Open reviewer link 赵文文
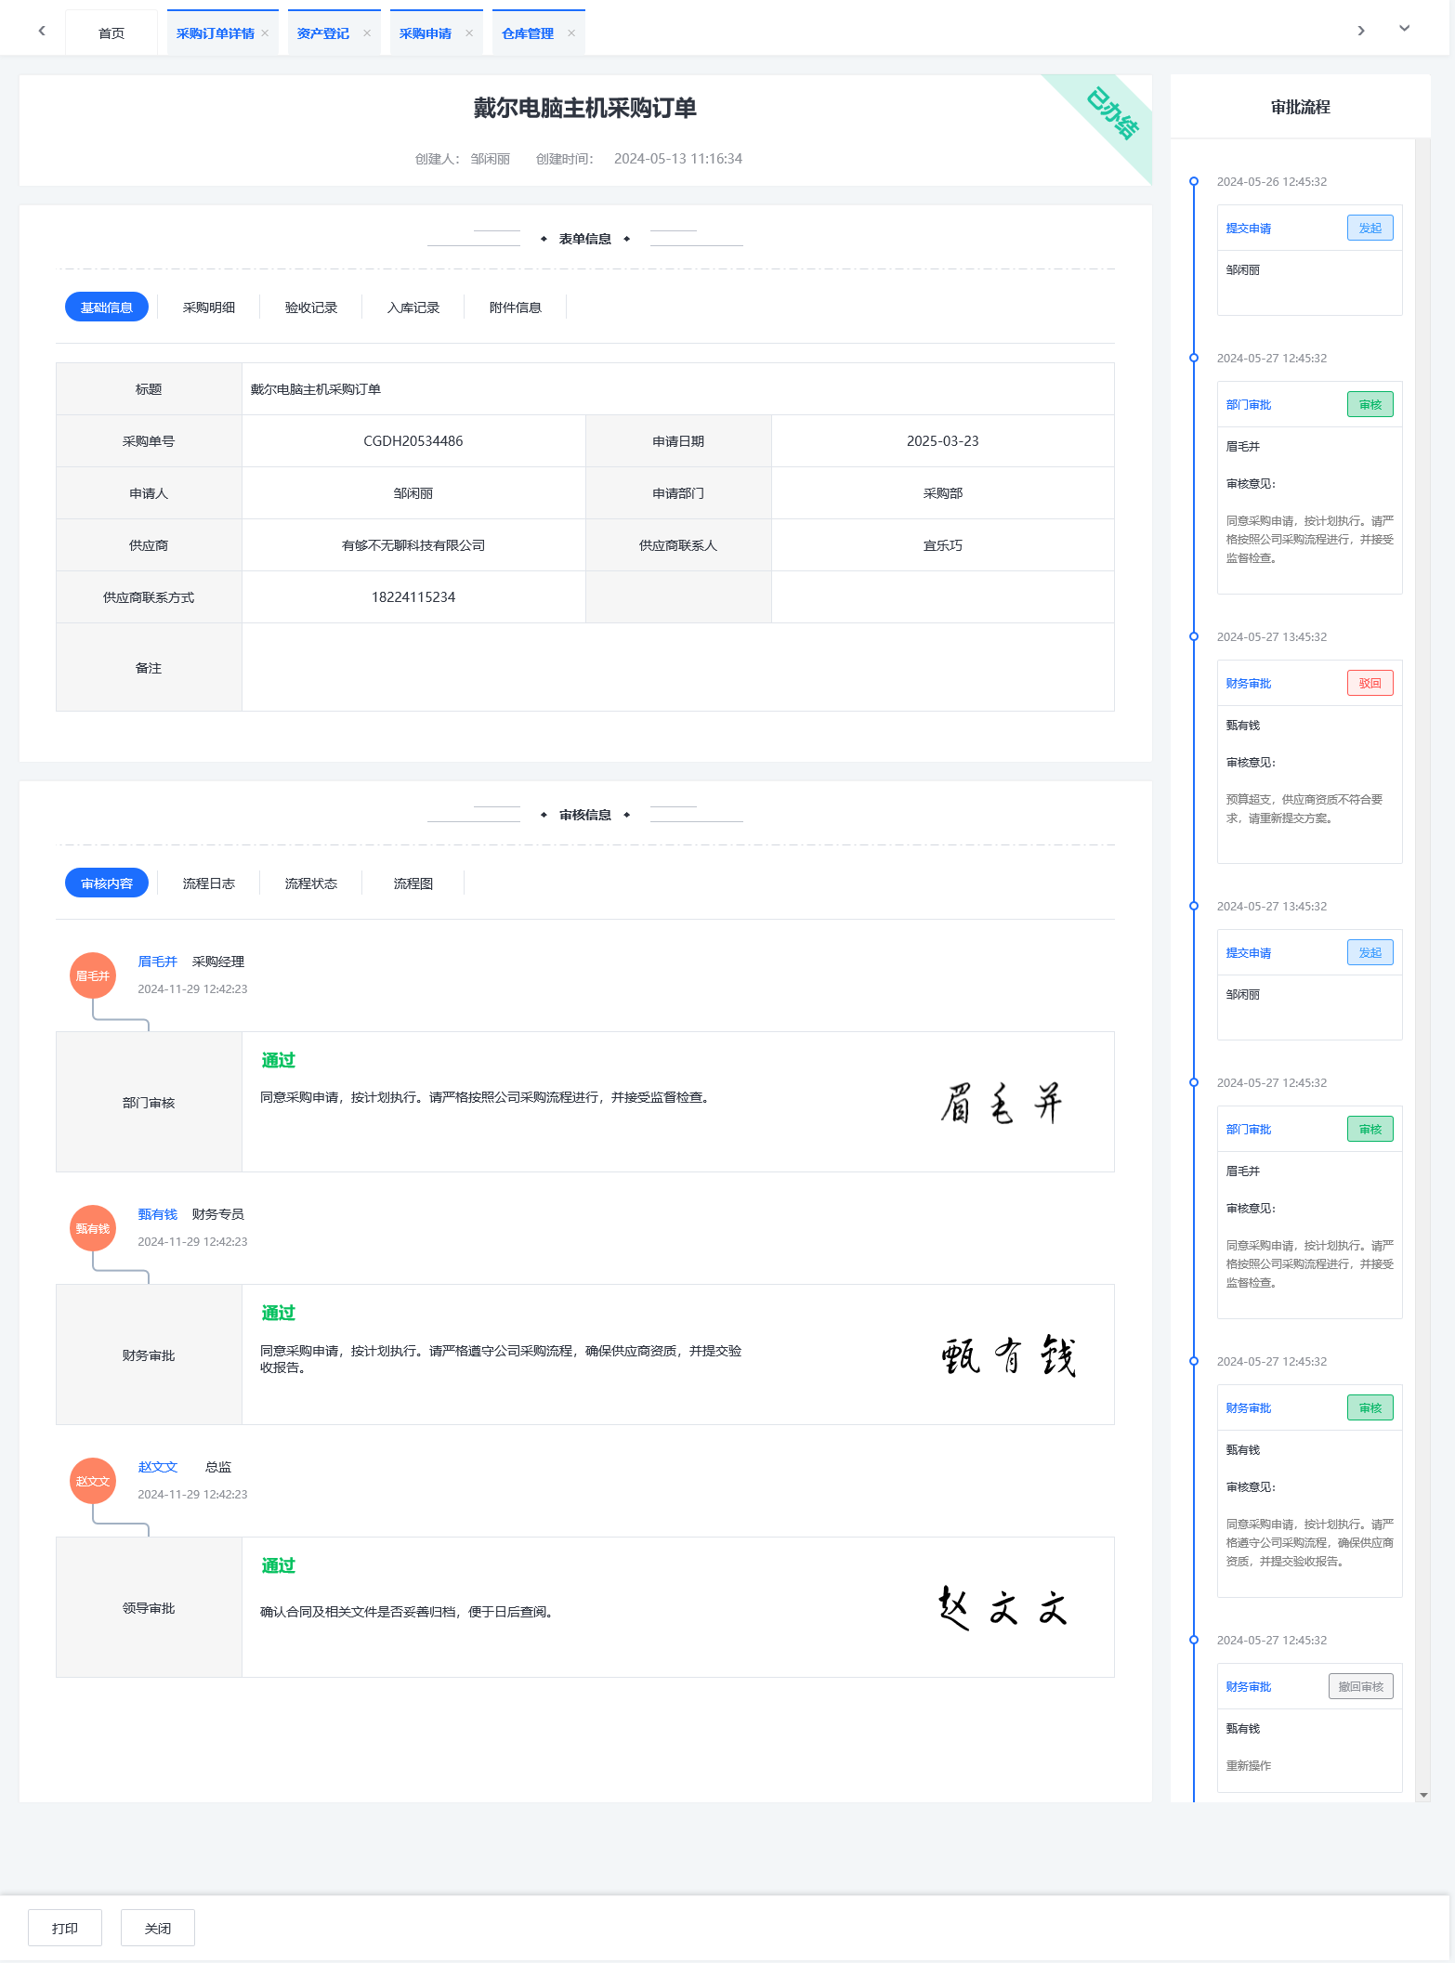The image size is (1455, 1963). [x=158, y=1467]
